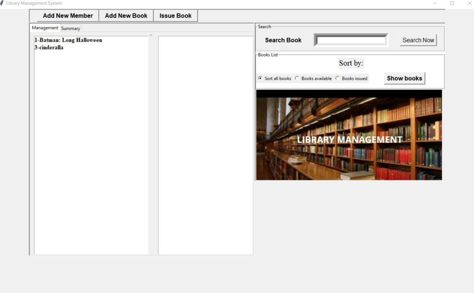474x293 pixels.
Task: Open the Summary tab
Action: click(x=71, y=28)
